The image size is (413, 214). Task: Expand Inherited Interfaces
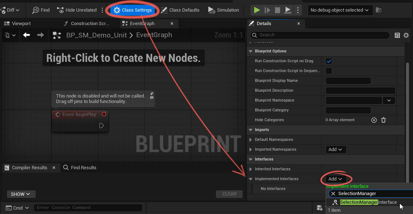(251, 169)
